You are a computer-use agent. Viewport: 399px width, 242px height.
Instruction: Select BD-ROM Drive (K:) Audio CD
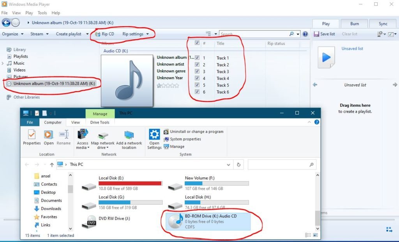tap(208, 221)
